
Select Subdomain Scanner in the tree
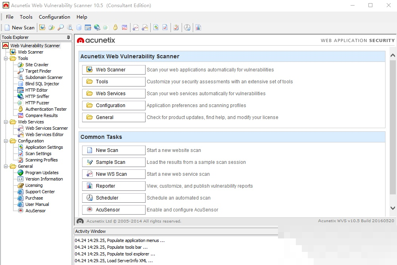44,77
